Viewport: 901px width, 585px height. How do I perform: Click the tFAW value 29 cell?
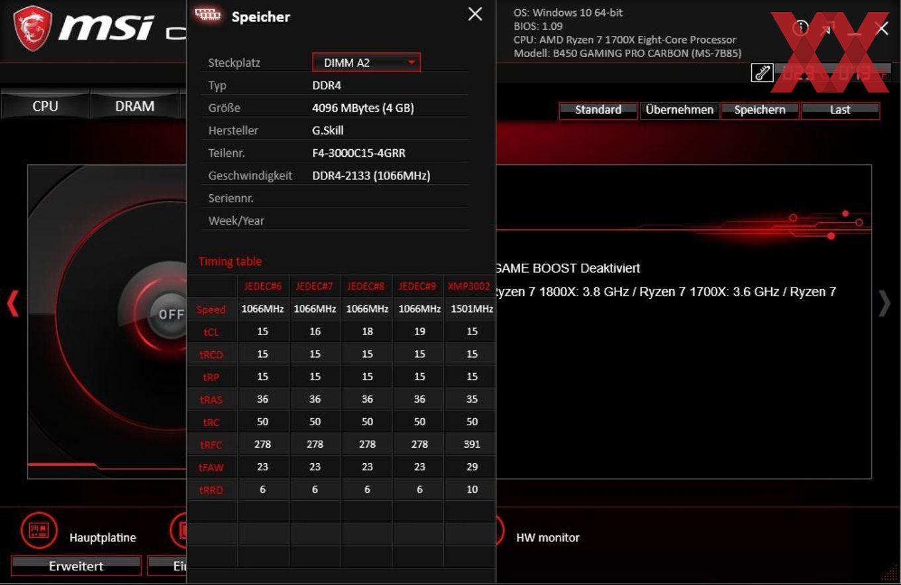(x=471, y=466)
